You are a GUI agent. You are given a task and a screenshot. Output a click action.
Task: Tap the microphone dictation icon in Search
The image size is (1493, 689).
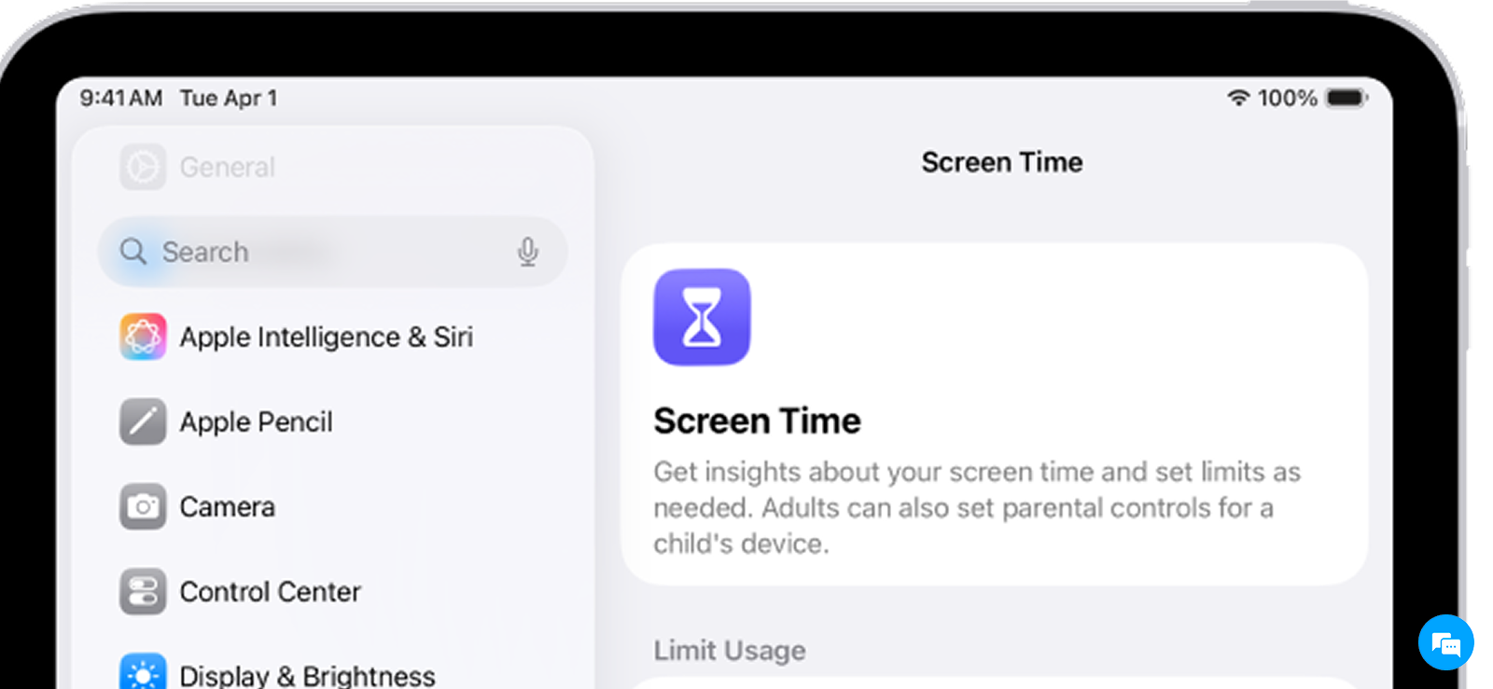[x=527, y=252]
